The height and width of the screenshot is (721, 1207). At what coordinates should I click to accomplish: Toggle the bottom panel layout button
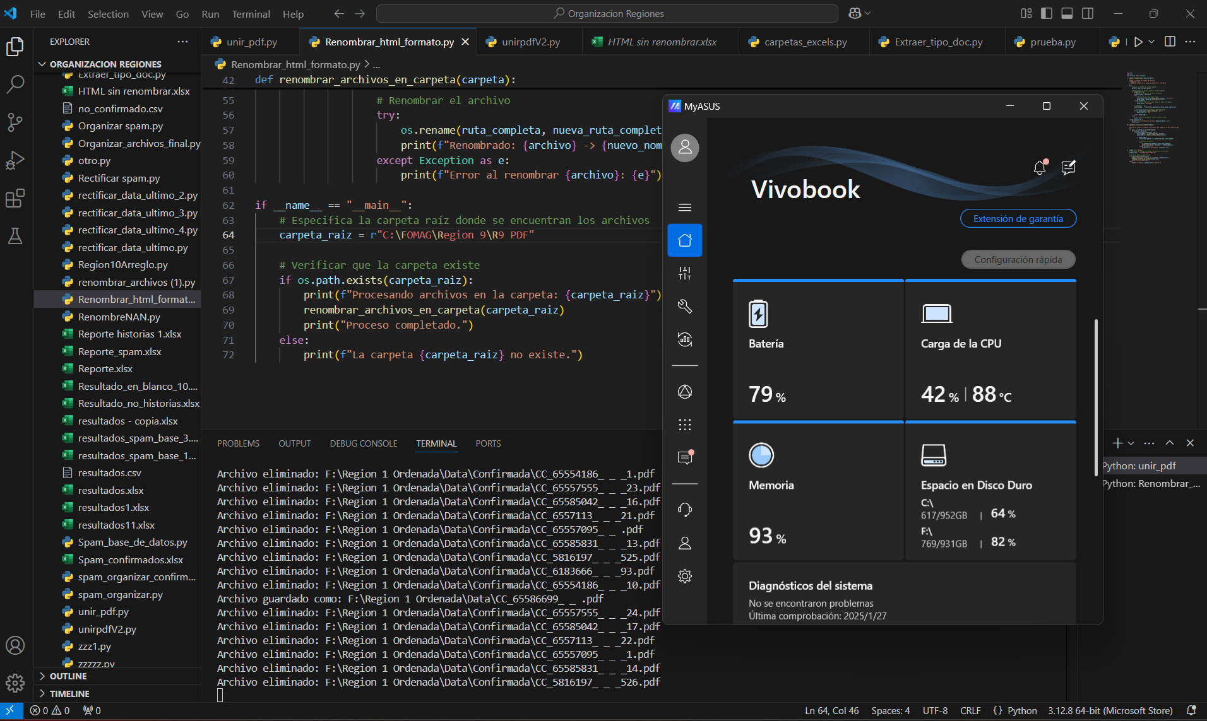coord(1067,13)
